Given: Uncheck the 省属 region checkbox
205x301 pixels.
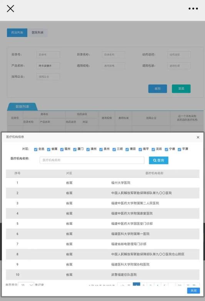Looking at the screenshot, I should click(49, 150).
